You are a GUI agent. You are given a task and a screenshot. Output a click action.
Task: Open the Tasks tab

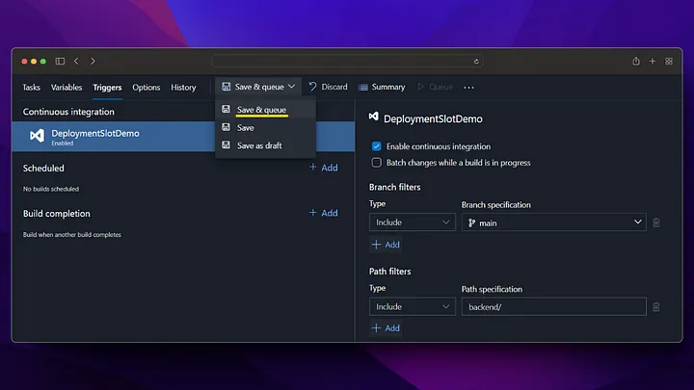coord(32,87)
